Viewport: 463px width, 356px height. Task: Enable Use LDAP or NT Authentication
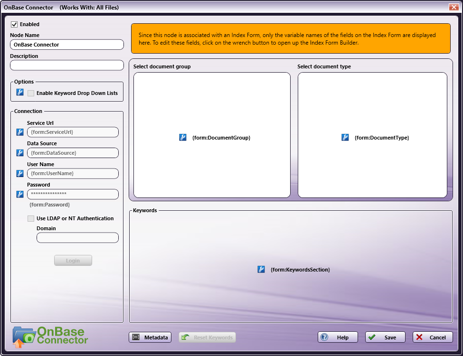tap(30, 218)
